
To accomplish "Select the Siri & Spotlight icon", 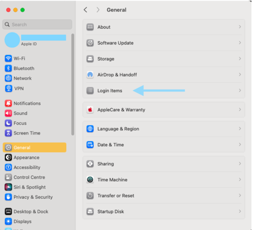I will point(8,187).
